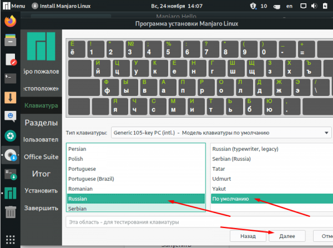The image size is (333, 248).
Task: Select the Yakut variant
Action: (272, 189)
